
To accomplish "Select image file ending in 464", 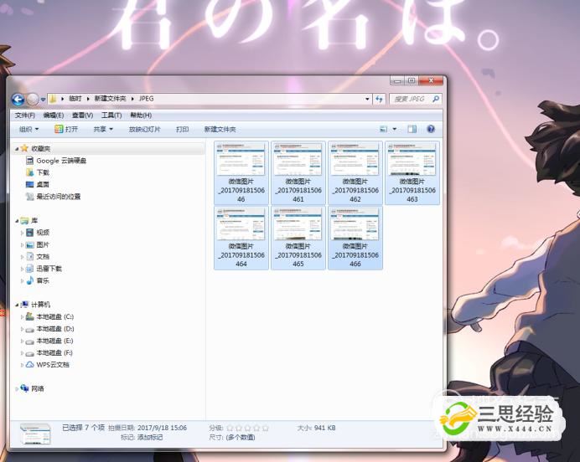I will tap(241, 238).
